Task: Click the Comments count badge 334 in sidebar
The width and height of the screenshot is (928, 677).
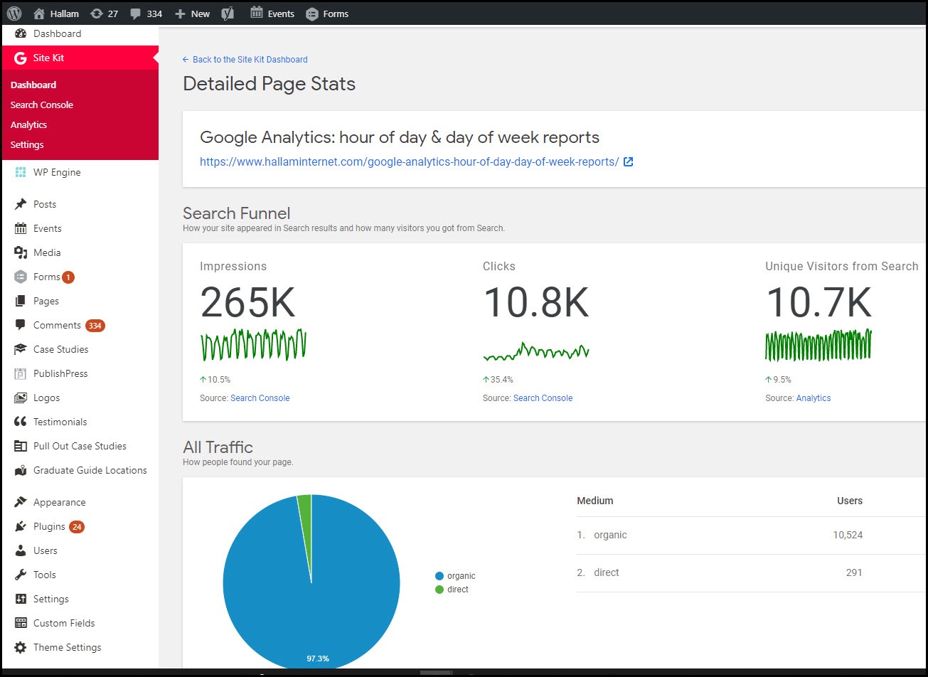Action: [x=95, y=326]
